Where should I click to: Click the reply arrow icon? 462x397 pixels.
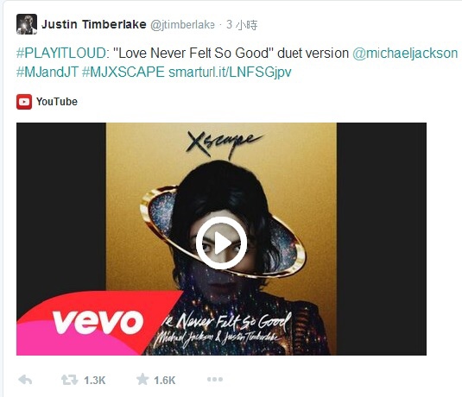click(25, 380)
